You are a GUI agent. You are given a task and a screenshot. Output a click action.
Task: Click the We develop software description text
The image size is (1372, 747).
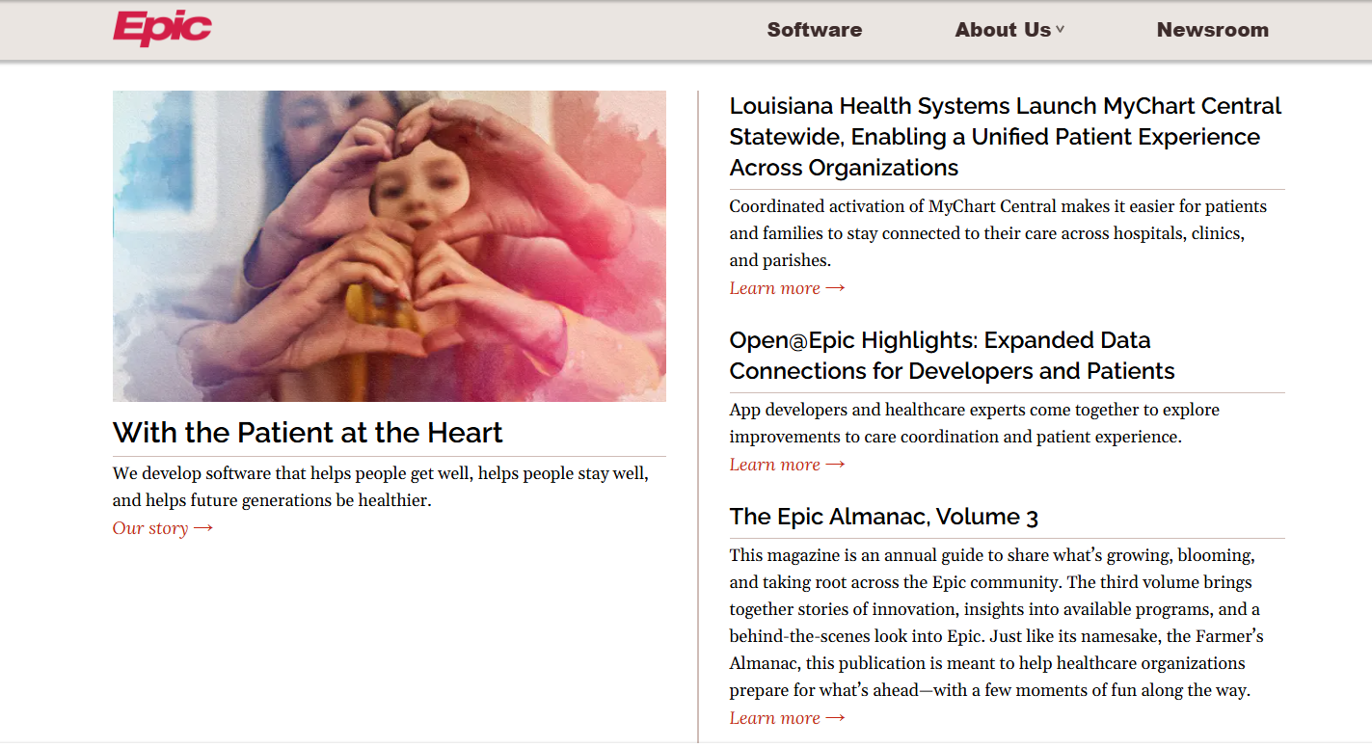tap(380, 487)
